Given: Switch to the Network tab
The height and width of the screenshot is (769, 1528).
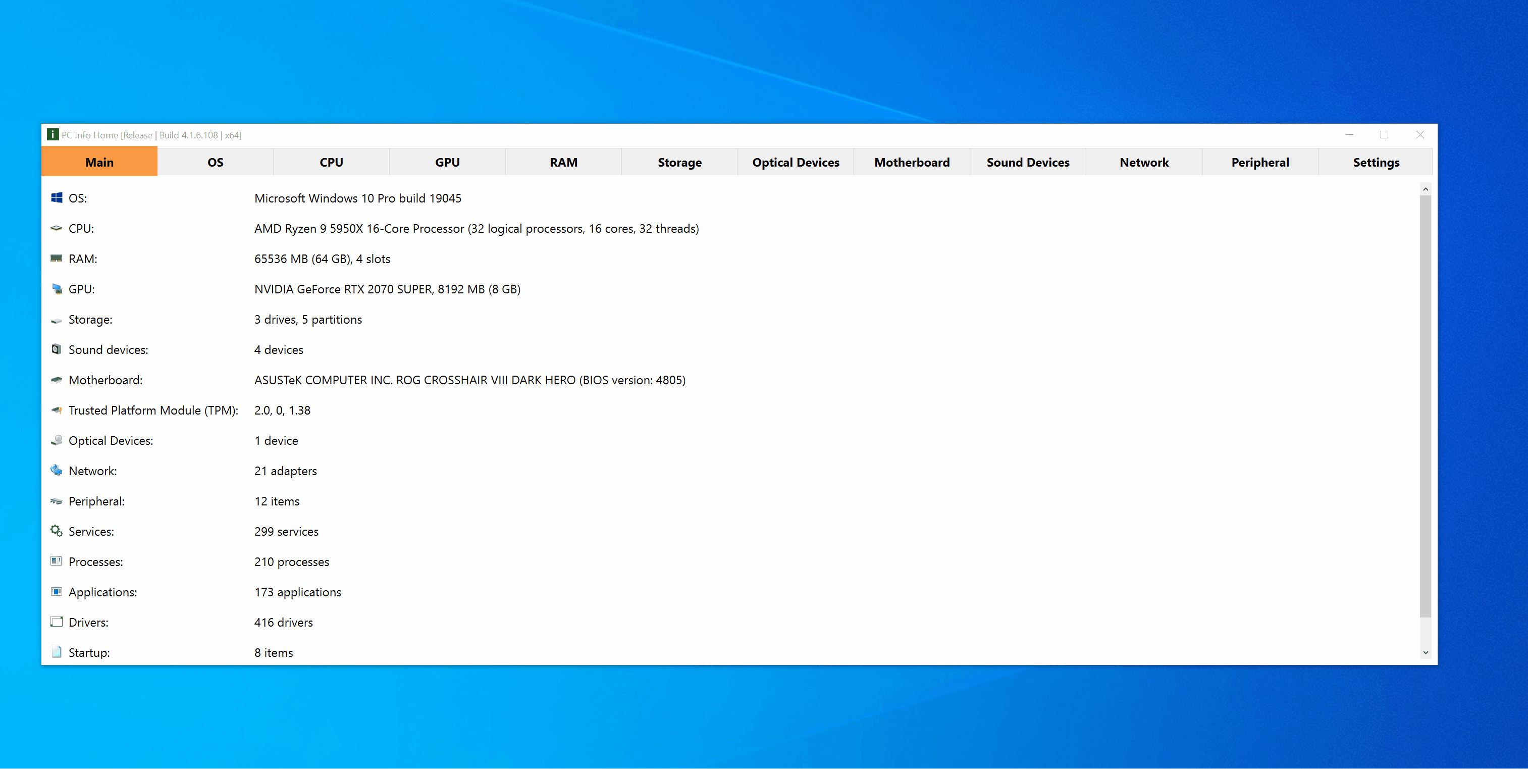Looking at the screenshot, I should click(1144, 162).
